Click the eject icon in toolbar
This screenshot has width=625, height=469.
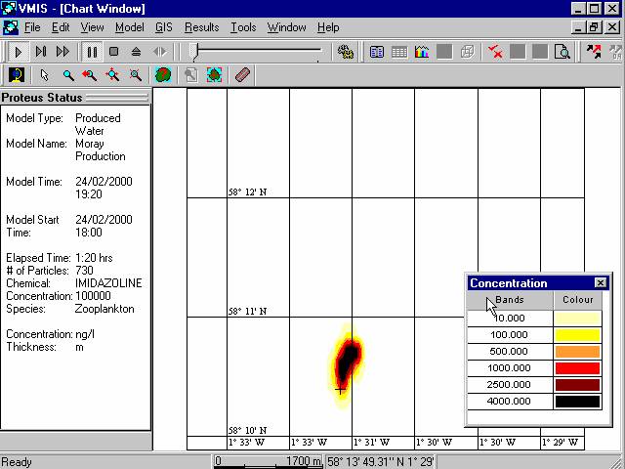[136, 52]
